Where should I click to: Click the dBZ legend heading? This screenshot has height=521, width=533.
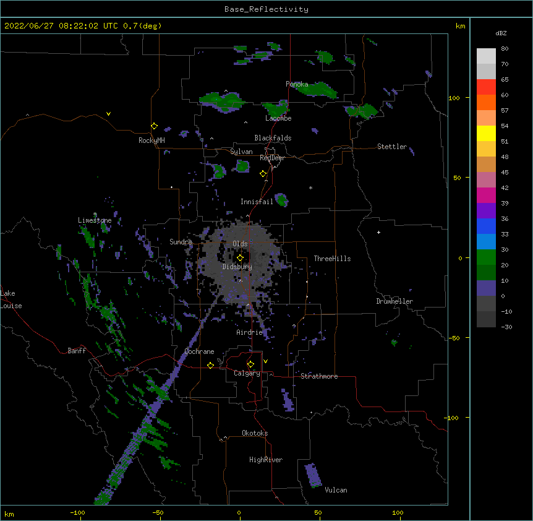tap(501, 33)
